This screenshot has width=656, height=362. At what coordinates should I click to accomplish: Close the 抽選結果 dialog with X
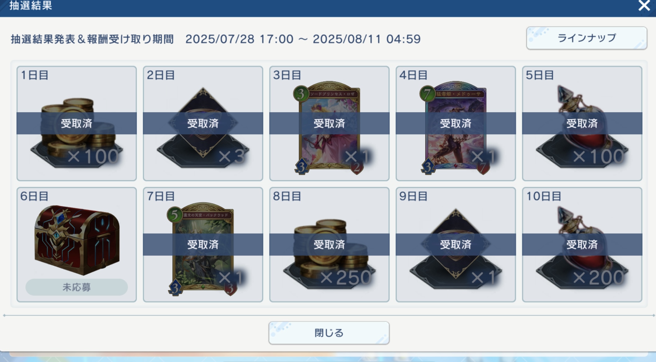(x=644, y=6)
